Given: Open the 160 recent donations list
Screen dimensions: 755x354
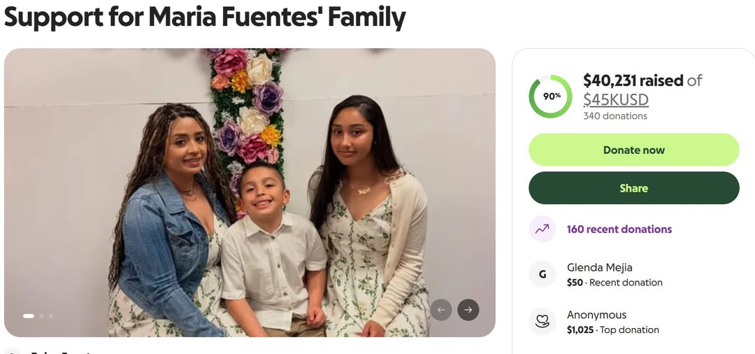Looking at the screenshot, I should (619, 229).
